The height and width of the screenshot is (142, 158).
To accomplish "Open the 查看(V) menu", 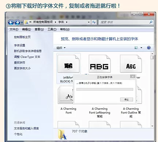I will click(x=39, y=29).
